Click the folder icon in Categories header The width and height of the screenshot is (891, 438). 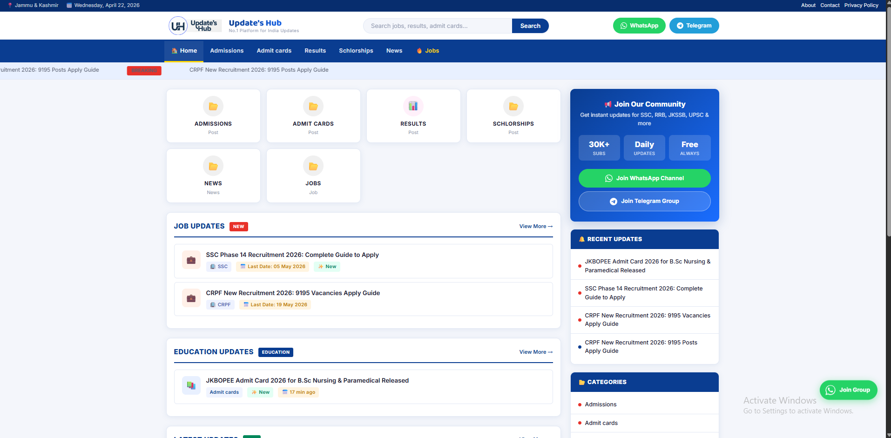coord(581,382)
